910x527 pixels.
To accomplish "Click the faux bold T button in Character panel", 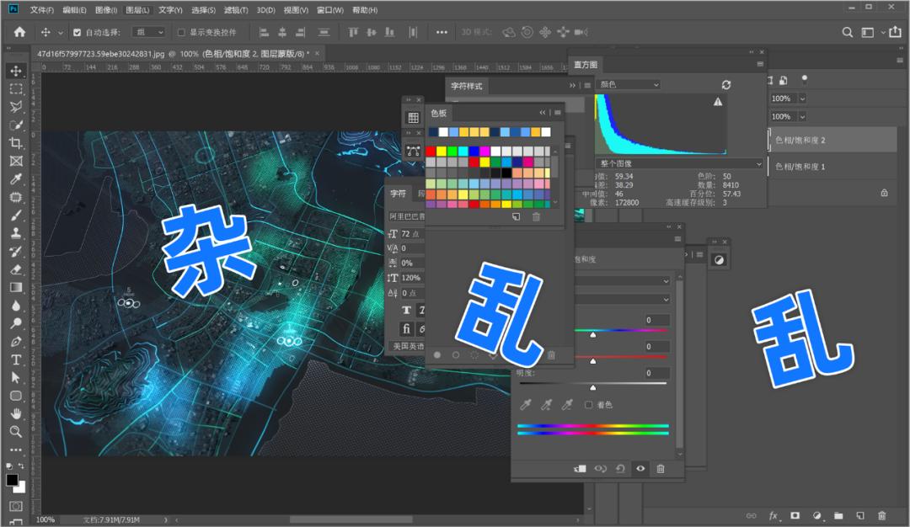I will coord(405,310).
